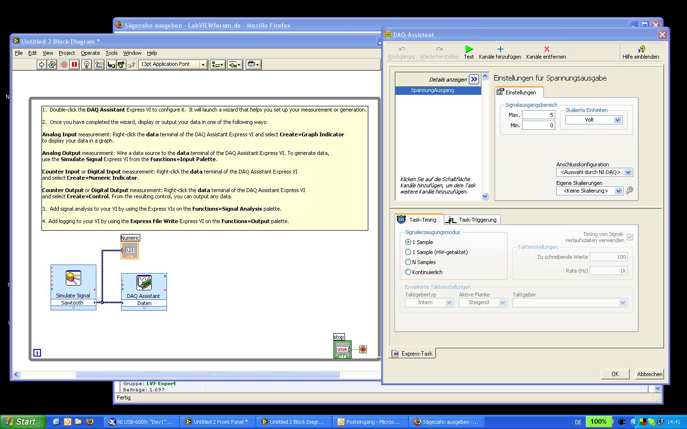
Task: Click Hilfe einblenden help icon
Action: click(641, 49)
